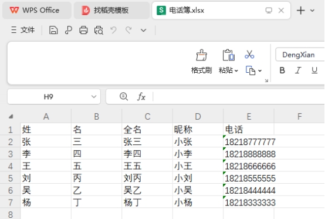Click cell with 刘丙

[x=147, y=178]
